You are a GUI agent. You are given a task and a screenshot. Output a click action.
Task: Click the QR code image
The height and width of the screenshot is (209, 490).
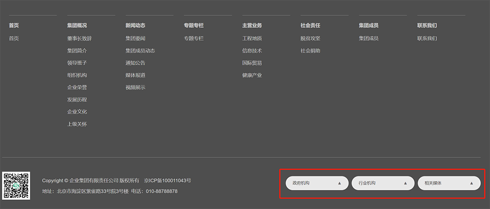(x=16, y=185)
